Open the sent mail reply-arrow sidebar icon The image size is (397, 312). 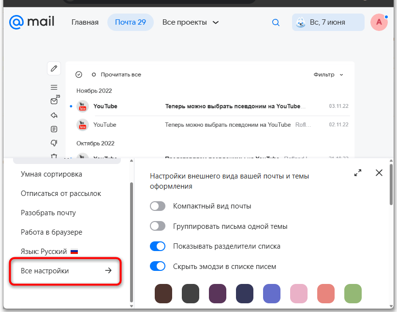(x=54, y=115)
